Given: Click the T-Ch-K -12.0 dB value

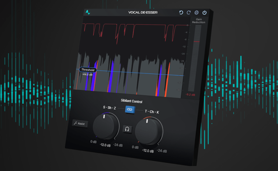Looking at the screenshot, I should pos(148,151).
